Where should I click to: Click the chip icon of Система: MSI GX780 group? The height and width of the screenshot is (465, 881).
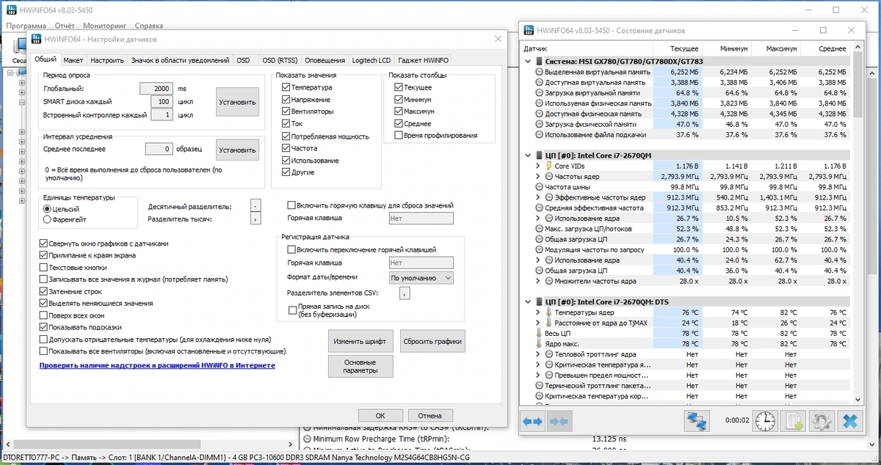(540, 62)
